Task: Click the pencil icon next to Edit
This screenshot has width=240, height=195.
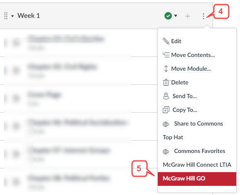Action: (166, 41)
